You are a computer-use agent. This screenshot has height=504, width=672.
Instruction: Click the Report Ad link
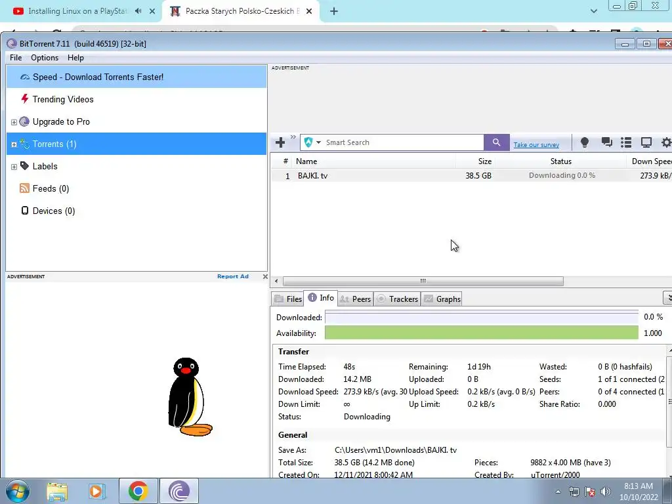[x=233, y=276]
